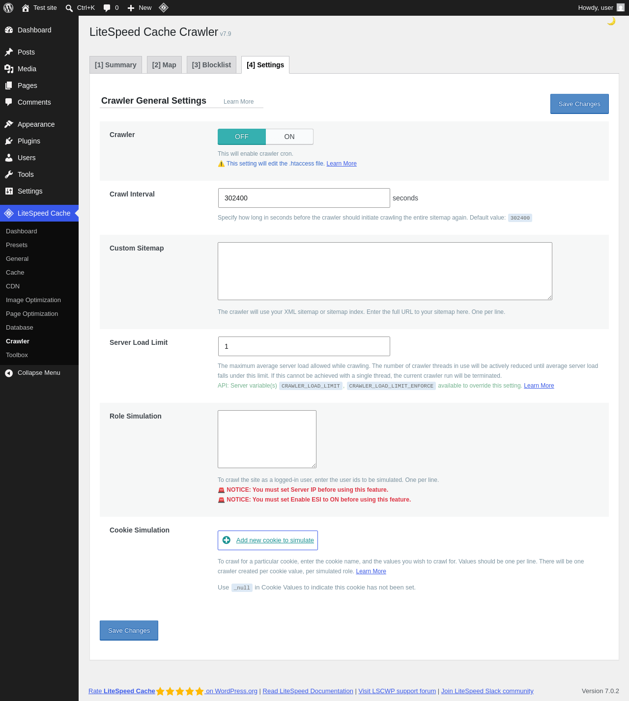Click the Role Simulation text area

point(267,439)
